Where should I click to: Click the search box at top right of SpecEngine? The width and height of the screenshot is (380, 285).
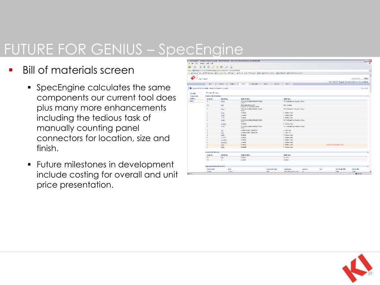click(x=358, y=79)
